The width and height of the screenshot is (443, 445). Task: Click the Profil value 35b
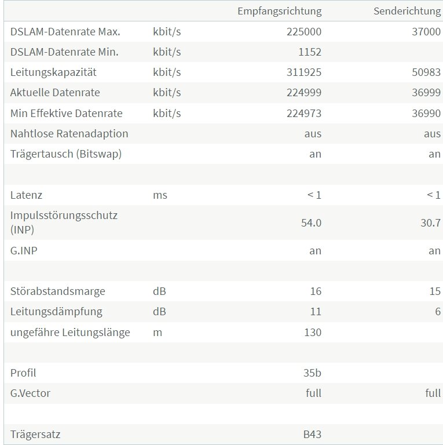(x=312, y=373)
